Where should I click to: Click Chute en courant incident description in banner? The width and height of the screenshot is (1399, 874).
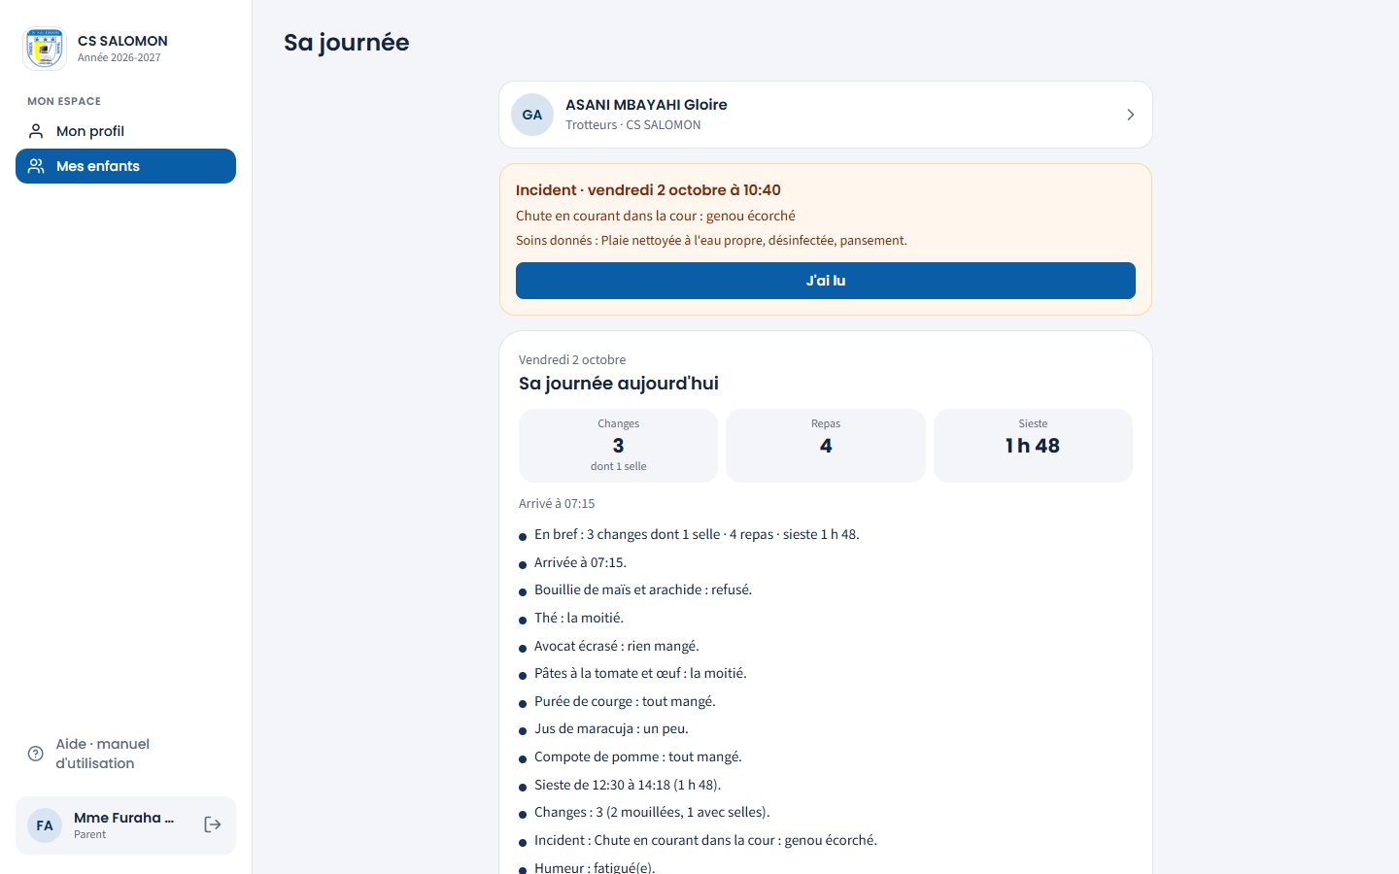(656, 216)
